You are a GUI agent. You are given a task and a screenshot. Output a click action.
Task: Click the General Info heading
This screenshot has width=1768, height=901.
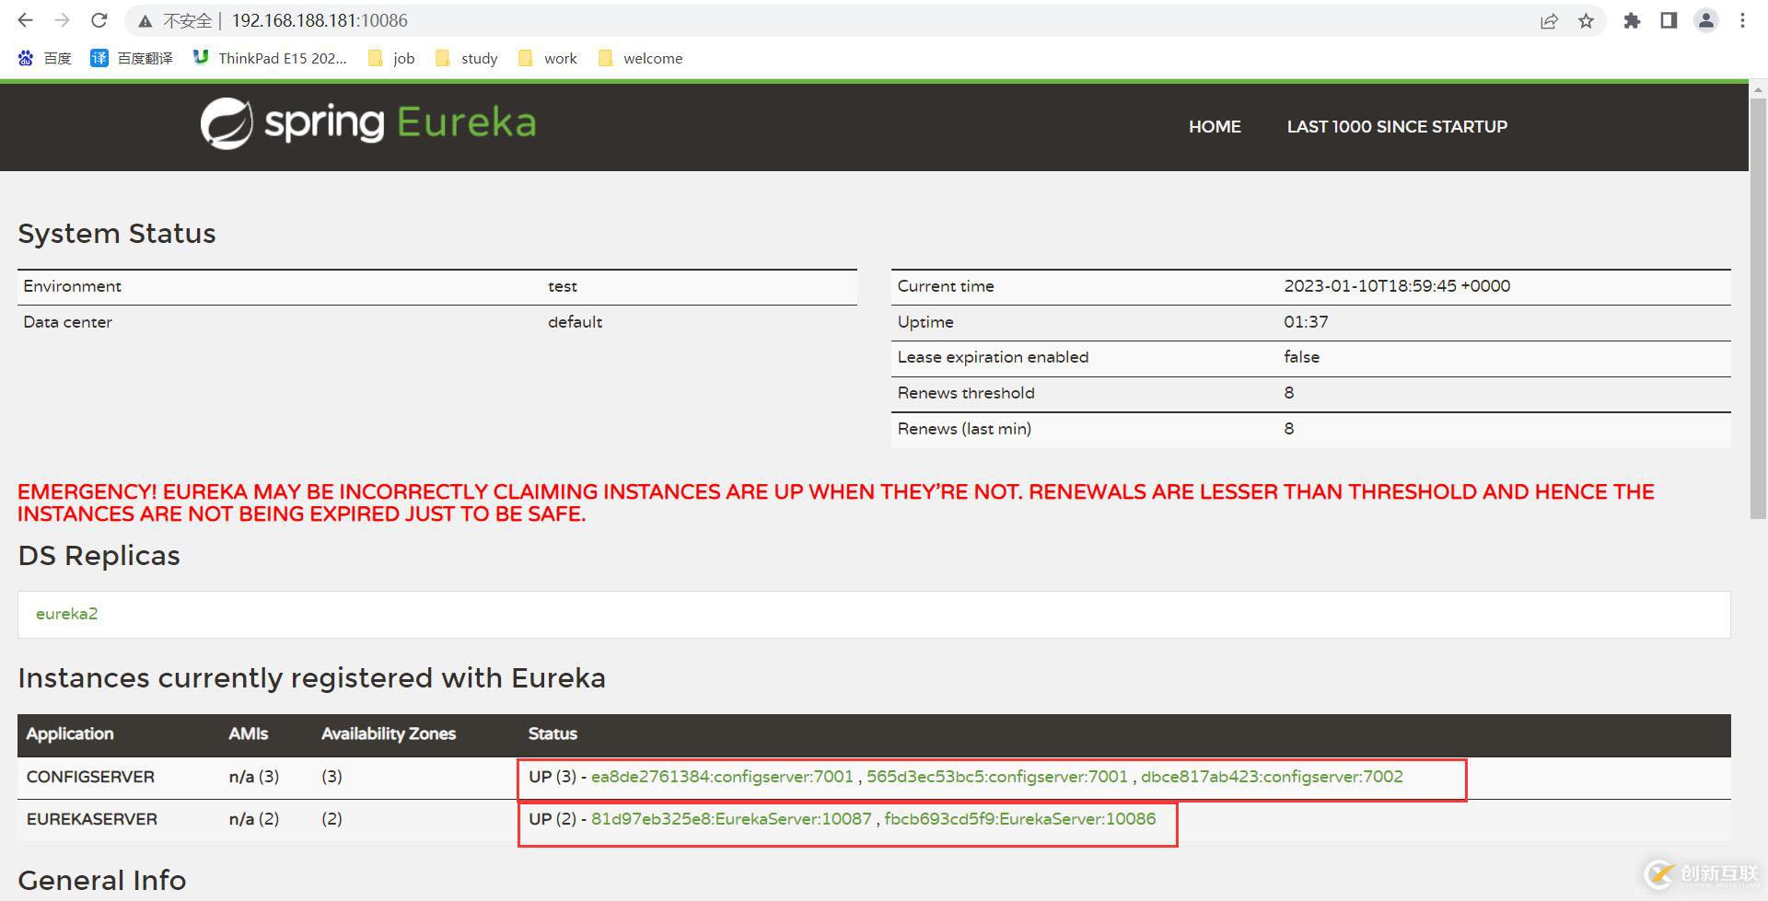(x=102, y=881)
